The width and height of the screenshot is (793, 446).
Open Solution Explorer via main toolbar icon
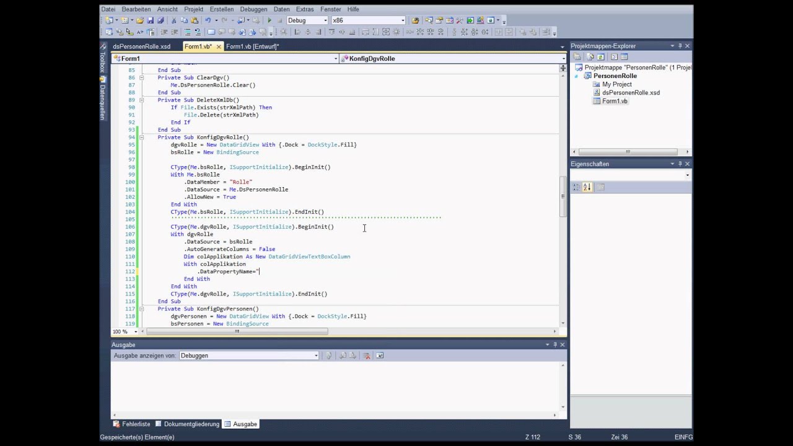coord(429,20)
